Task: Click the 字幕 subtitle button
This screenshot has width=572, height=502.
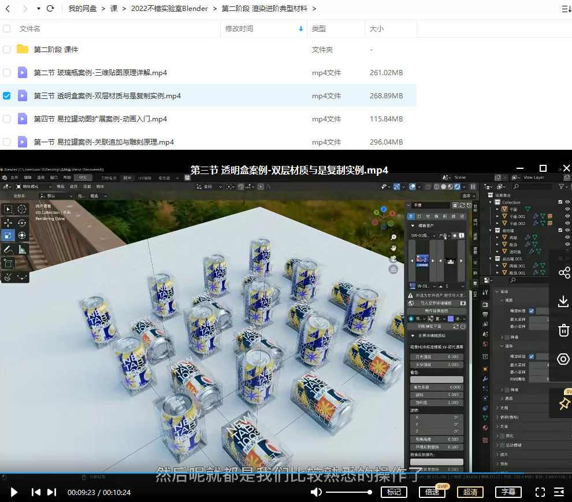Action: pyautogui.click(x=507, y=492)
